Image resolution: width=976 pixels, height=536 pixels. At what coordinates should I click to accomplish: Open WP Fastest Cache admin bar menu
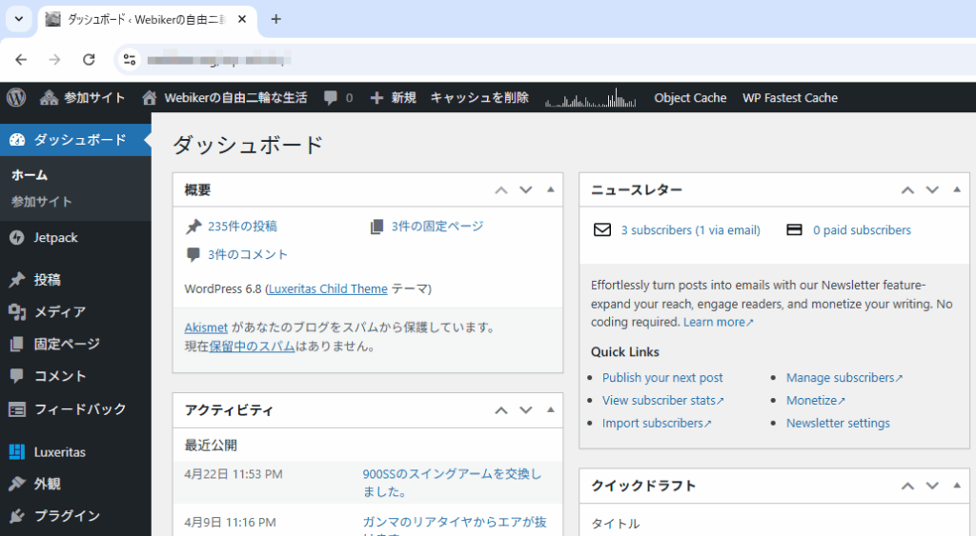[790, 98]
